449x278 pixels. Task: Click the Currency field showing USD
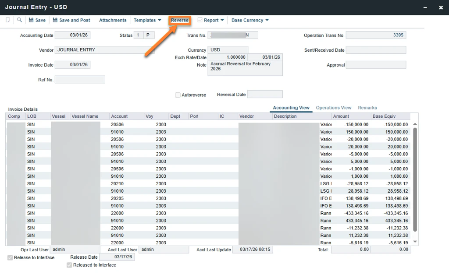(228, 50)
